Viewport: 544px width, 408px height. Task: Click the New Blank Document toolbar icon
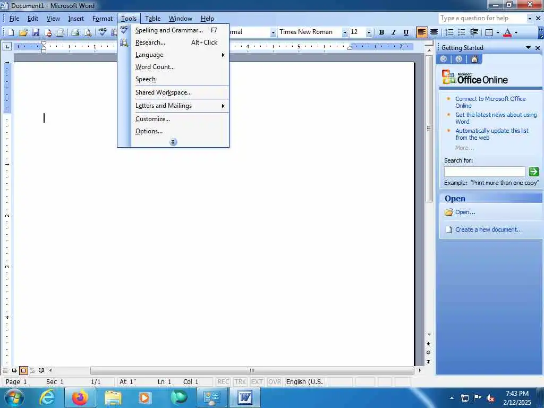11,32
